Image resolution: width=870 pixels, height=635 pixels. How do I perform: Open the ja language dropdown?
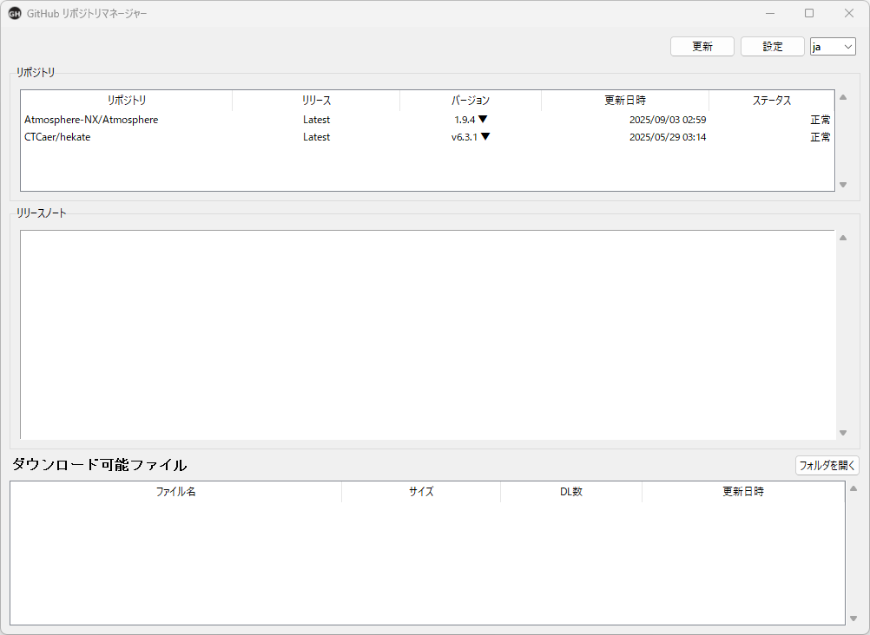833,47
